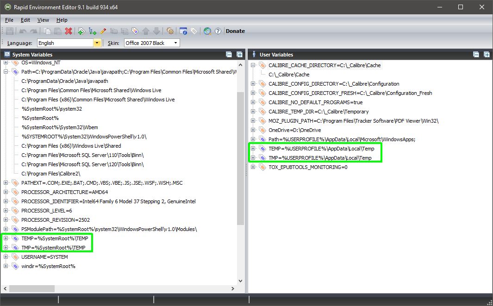493x306 pixels.
Task: Select the Microsoft SQL Server\120\Tools\Binn entry
Action: 82,164
